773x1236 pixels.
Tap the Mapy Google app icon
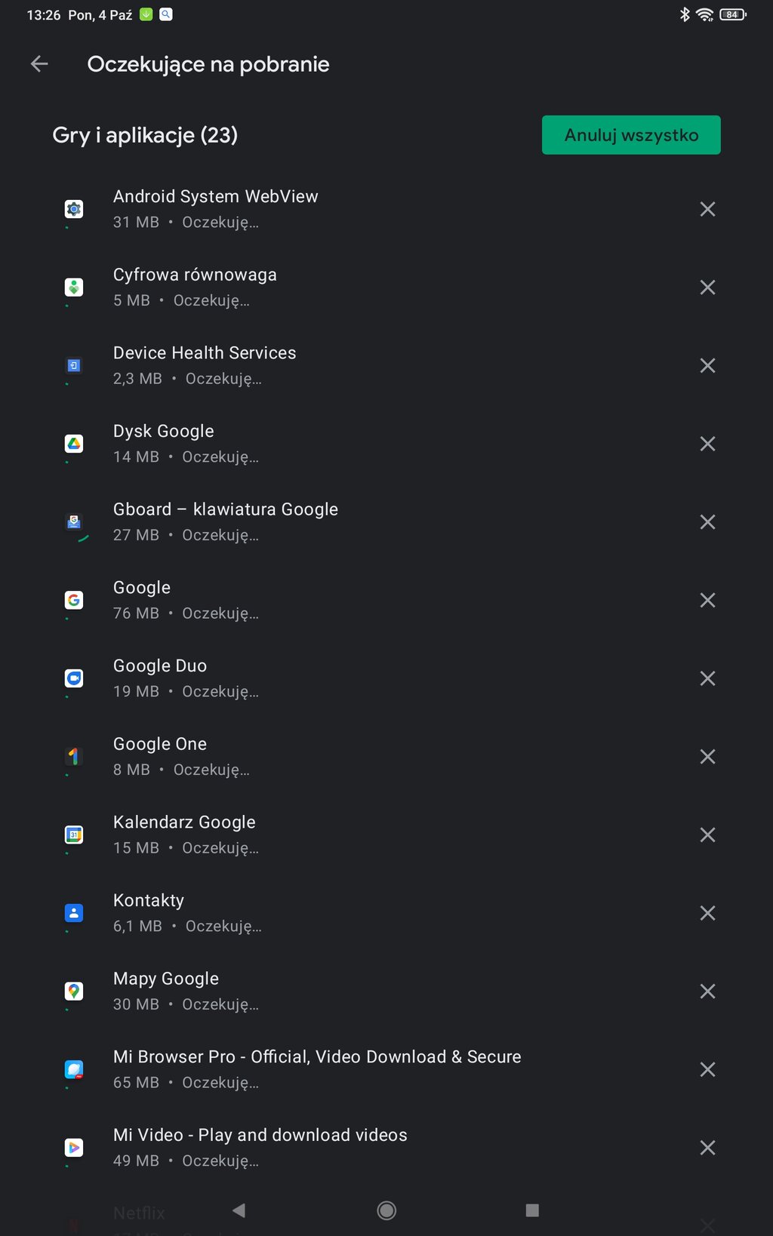[74, 992]
